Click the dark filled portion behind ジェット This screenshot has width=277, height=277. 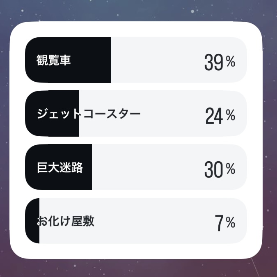click(x=52, y=113)
